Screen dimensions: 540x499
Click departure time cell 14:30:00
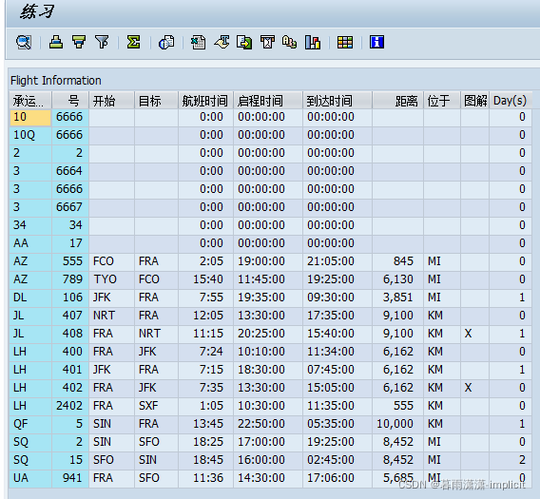pos(268,478)
